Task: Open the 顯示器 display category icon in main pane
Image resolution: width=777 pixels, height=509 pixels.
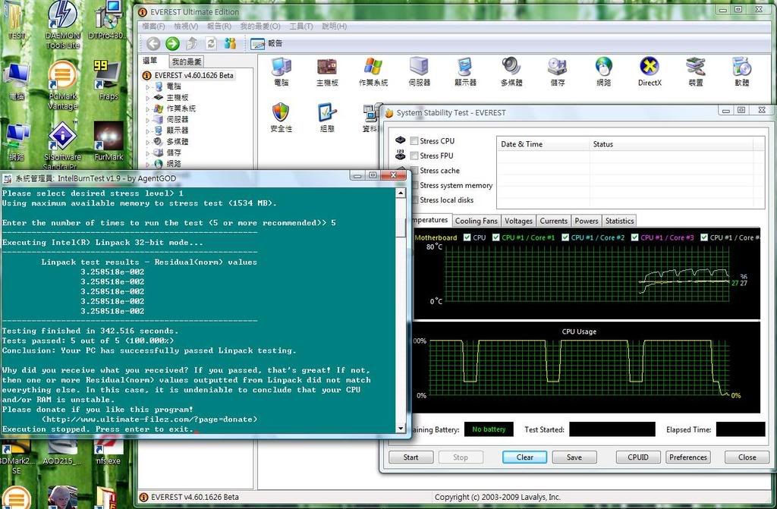Action: tap(465, 72)
